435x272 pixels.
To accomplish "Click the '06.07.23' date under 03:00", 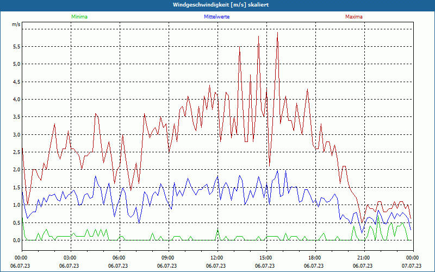I will tap(69, 266).
